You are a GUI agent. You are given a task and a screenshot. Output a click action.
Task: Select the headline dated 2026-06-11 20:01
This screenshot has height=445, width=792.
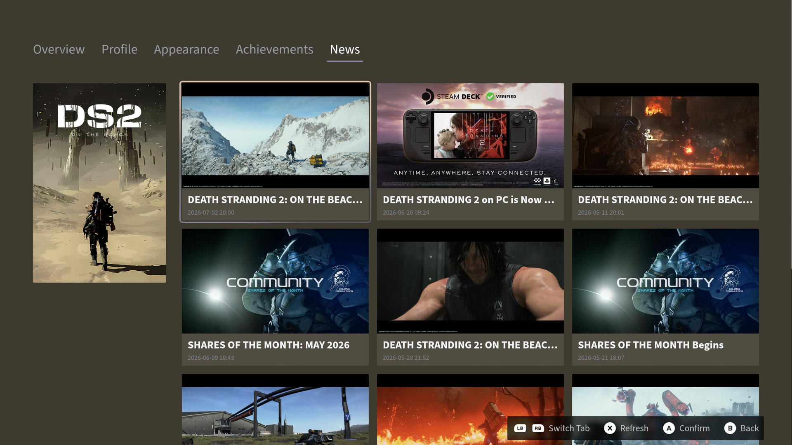click(665, 200)
